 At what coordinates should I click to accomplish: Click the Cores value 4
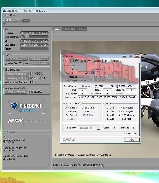pyautogui.click(x=114, y=128)
